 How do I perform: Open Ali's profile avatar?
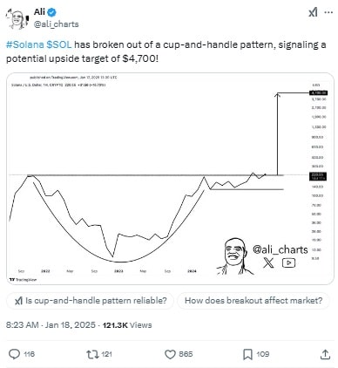[17, 18]
